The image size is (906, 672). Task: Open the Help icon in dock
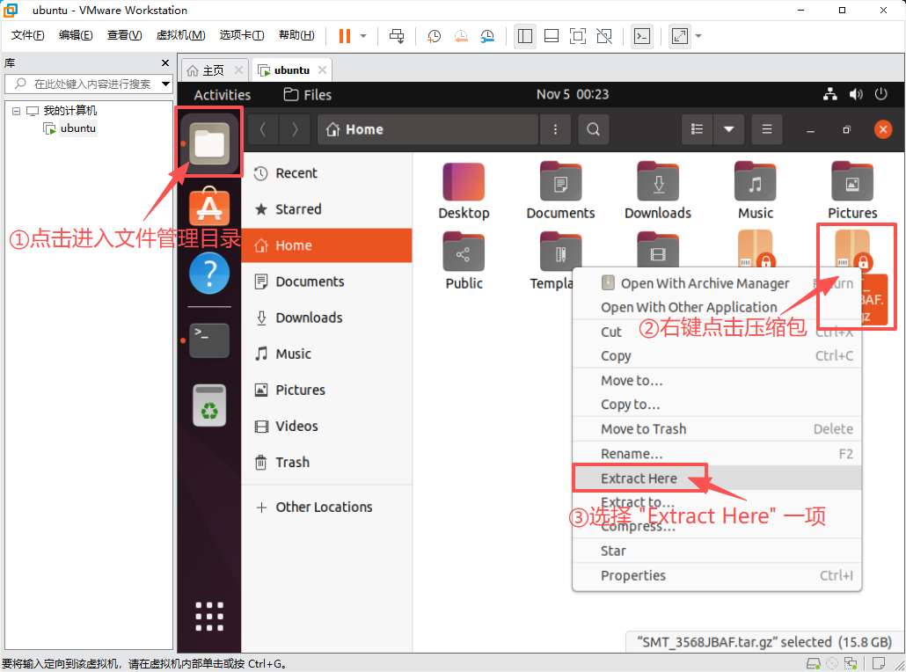(209, 274)
